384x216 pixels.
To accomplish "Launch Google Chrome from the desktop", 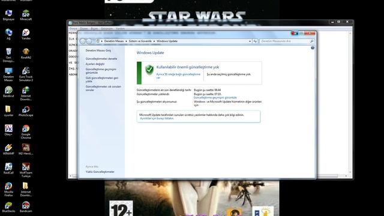I will (x=26, y=132).
